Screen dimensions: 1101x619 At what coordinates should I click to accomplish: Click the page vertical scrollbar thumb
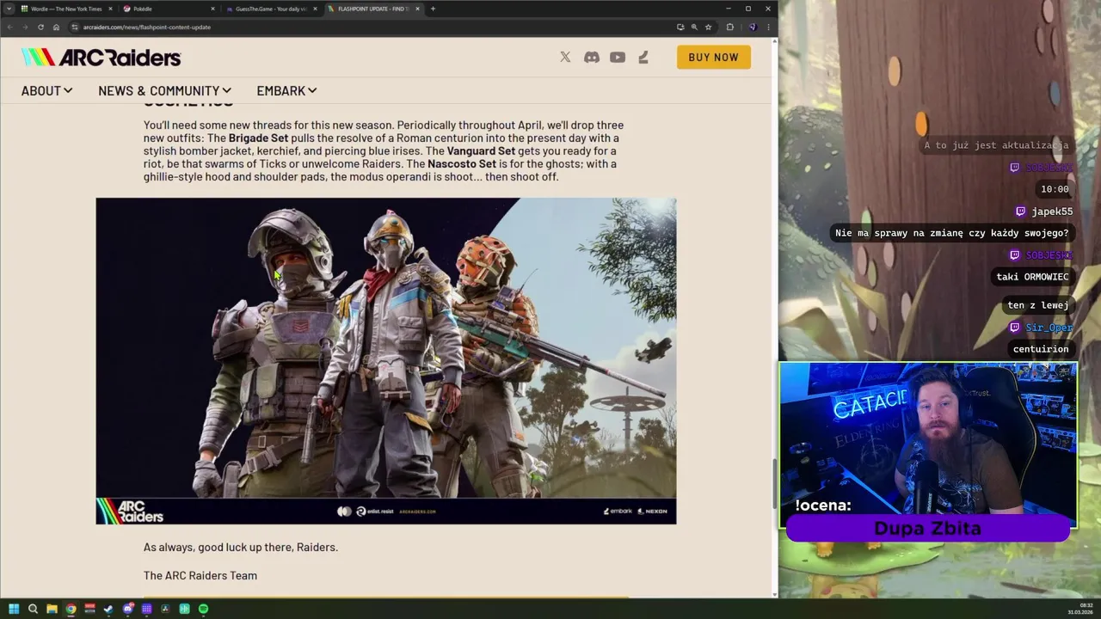(775, 483)
